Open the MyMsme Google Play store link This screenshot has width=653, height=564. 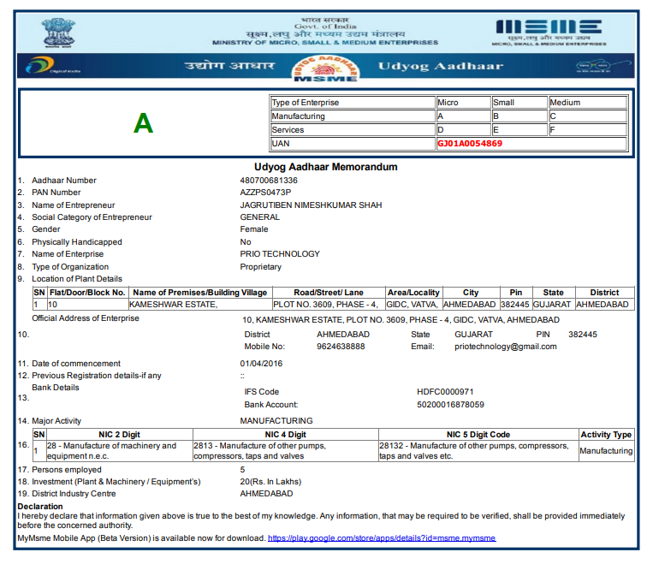coord(382,538)
